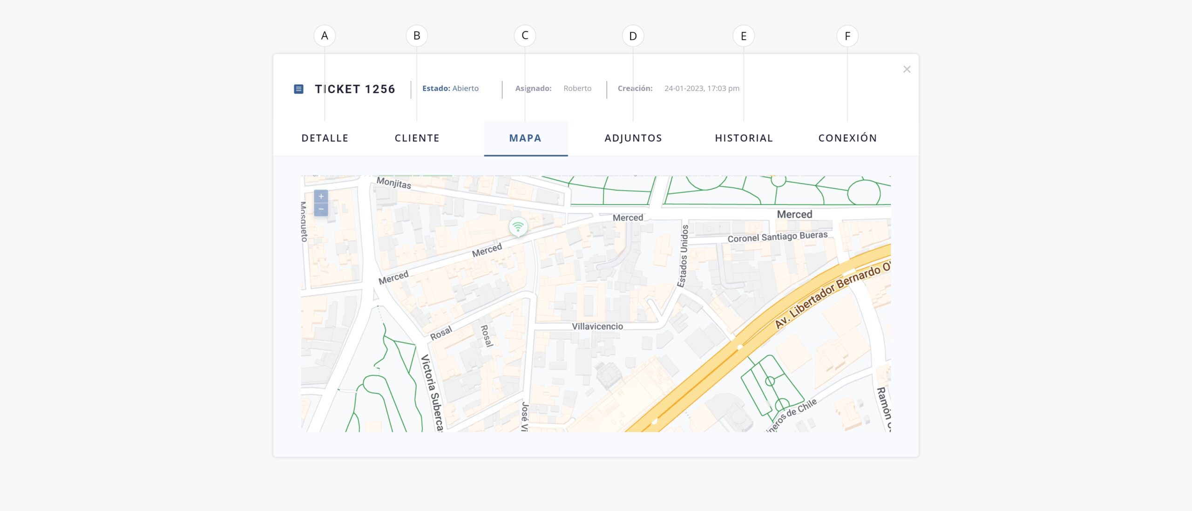Zoom in with the map plus button
Viewport: 1192px width, 511px height.
(x=321, y=197)
